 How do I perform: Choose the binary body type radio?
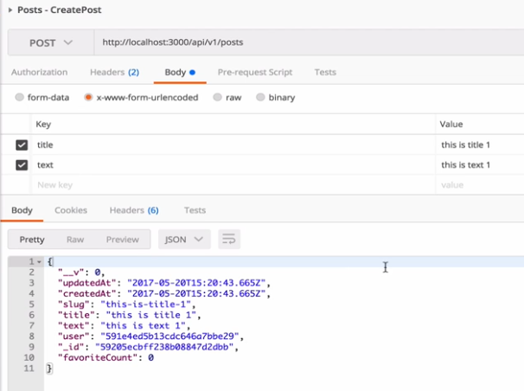coord(259,98)
